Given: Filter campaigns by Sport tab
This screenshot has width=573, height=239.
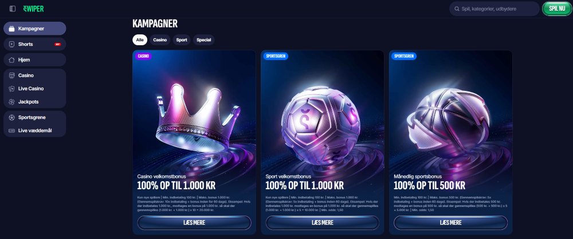Looking at the screenshot, I should pos(182,40).
